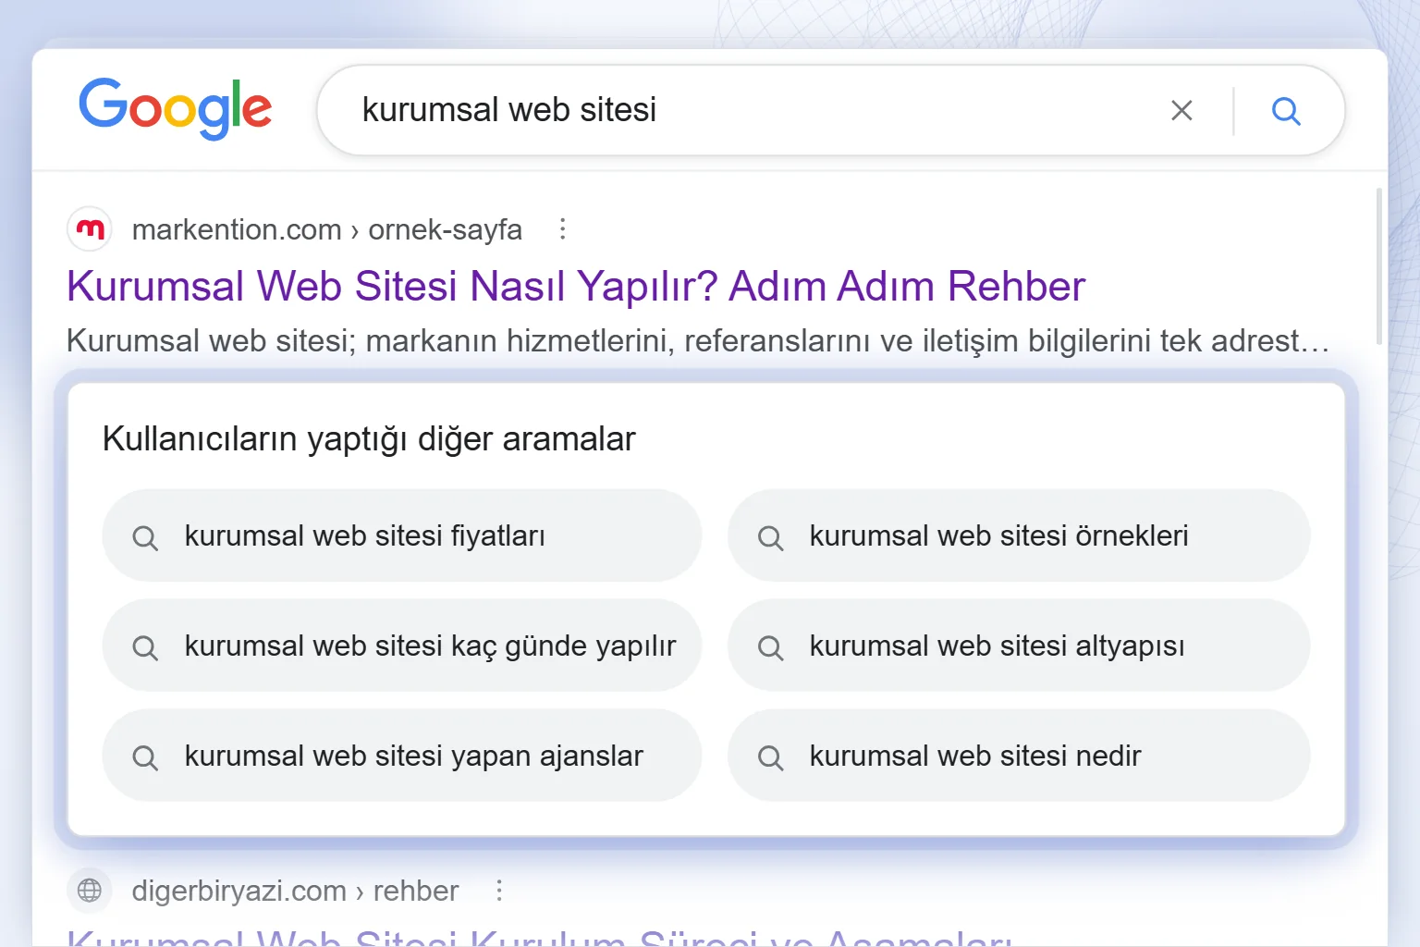Click the 'Kullanıcıların yaptığı diğer aramalar' heading
The width and height of the screenshot is (1420, 947).
click(369, 438)
